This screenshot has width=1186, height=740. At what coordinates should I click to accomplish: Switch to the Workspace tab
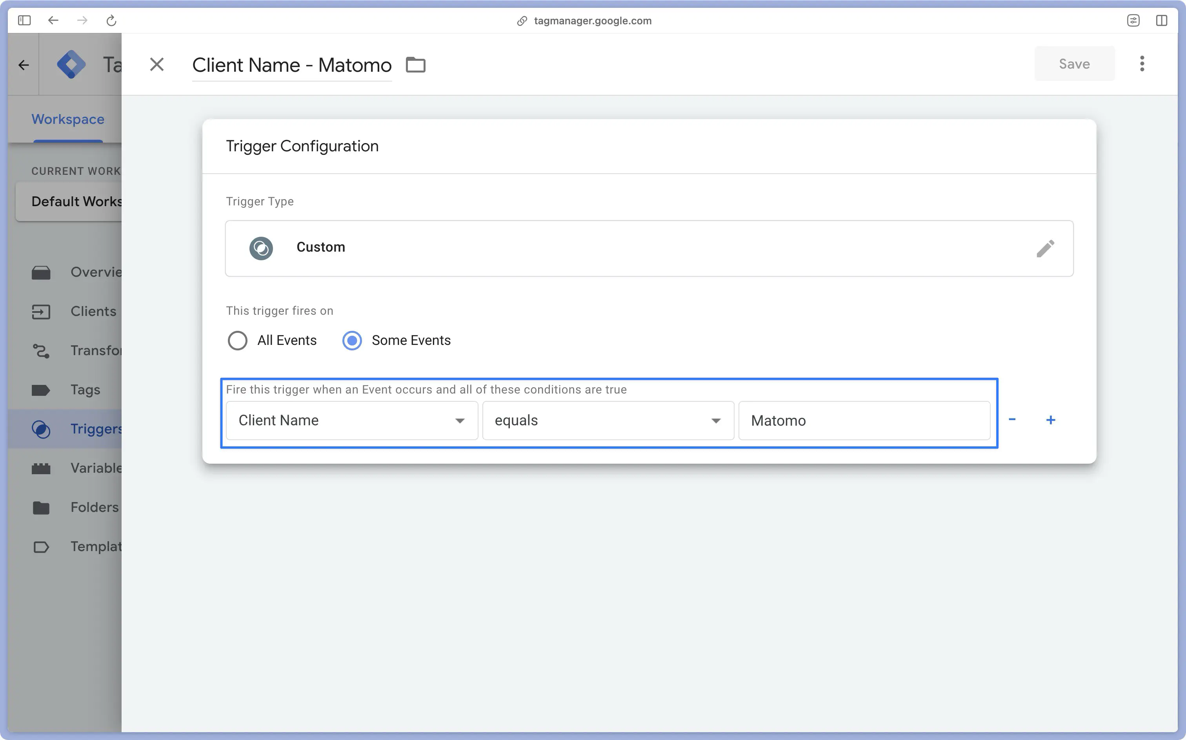tap(68, 120)
